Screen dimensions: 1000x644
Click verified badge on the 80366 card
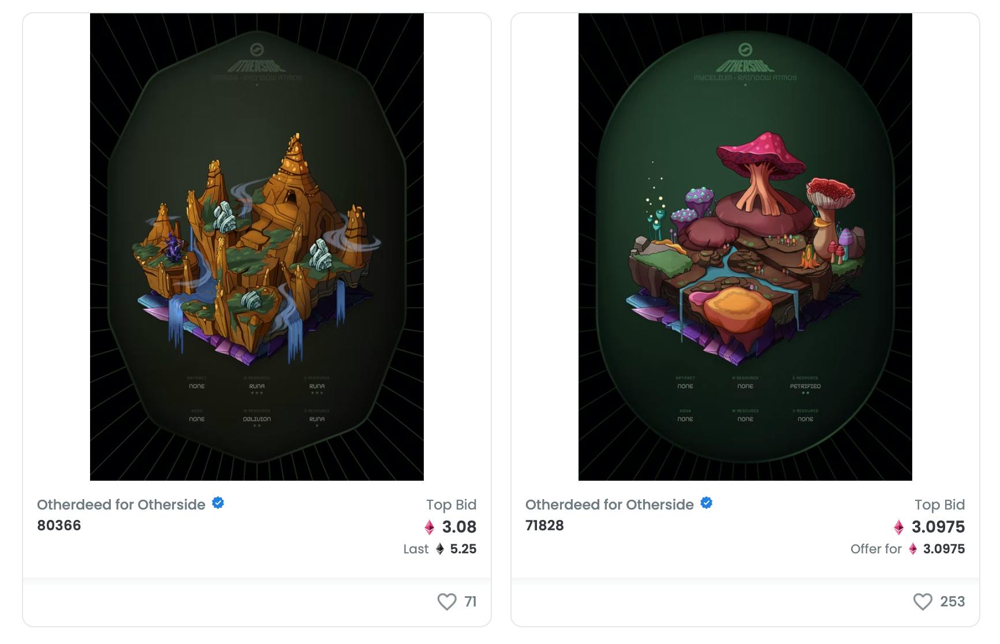(218, 503)
